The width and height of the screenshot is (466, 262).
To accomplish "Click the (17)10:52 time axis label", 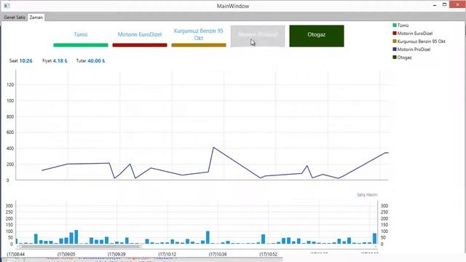I will pyautogui.click(x=269, y=255).
